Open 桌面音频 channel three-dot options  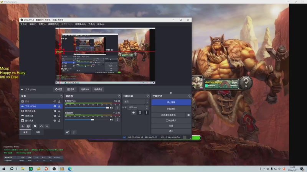(117, 120)
